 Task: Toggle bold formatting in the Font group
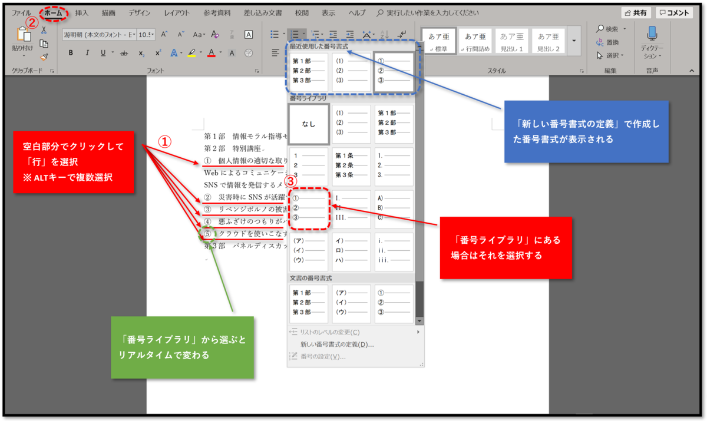[x=70, y=53]
